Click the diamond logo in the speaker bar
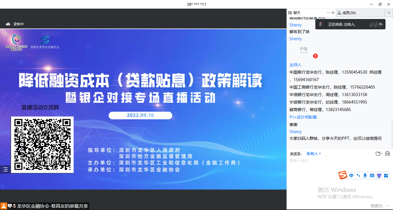Viewport: 393px width, 210px height. [373, 24]
